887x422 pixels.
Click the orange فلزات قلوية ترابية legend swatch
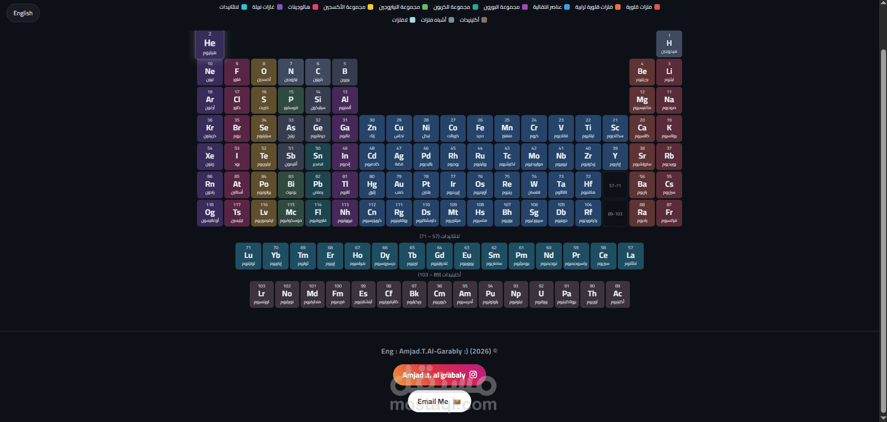(618, 7)
